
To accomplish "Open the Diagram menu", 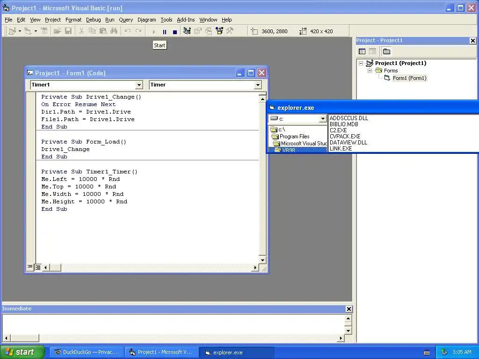I will [x=146, y=20].
